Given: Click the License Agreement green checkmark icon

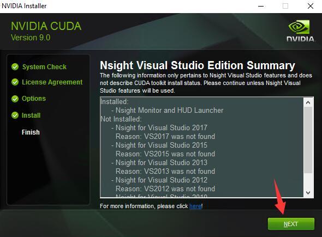Looking at the screenshot, I should click(x=15, y=82).
